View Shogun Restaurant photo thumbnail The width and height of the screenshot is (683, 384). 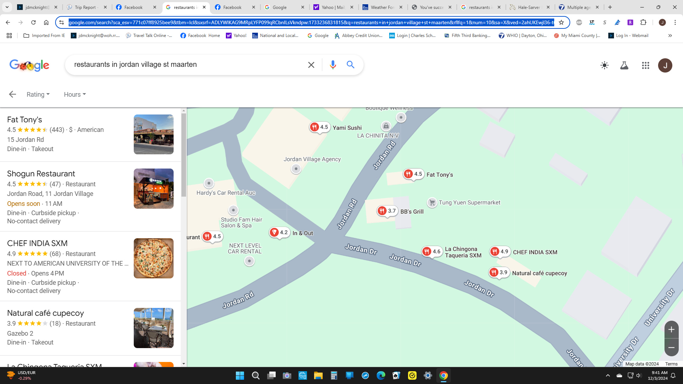tap(154, 188)
